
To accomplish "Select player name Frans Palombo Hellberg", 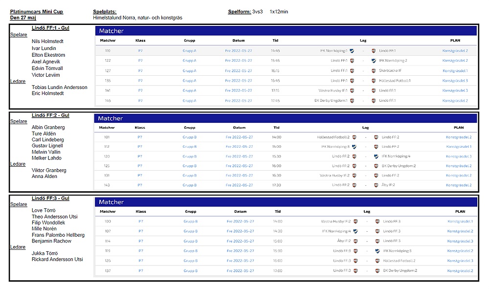I will click(58, 235).
